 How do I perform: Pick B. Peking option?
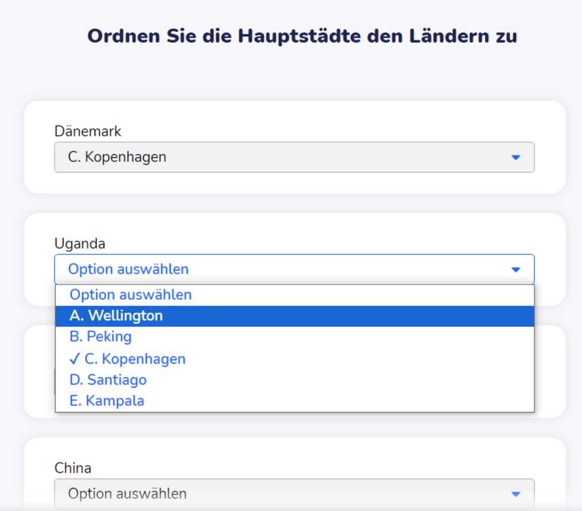[101, 337]
